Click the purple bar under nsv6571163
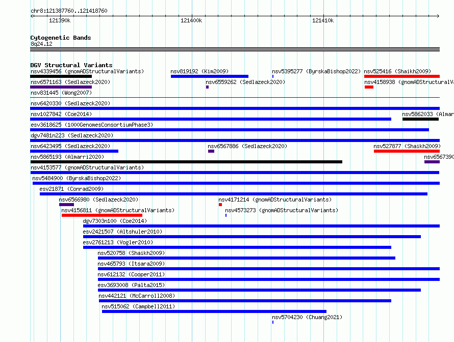454x342 pixels. click(x=61, y=87)
